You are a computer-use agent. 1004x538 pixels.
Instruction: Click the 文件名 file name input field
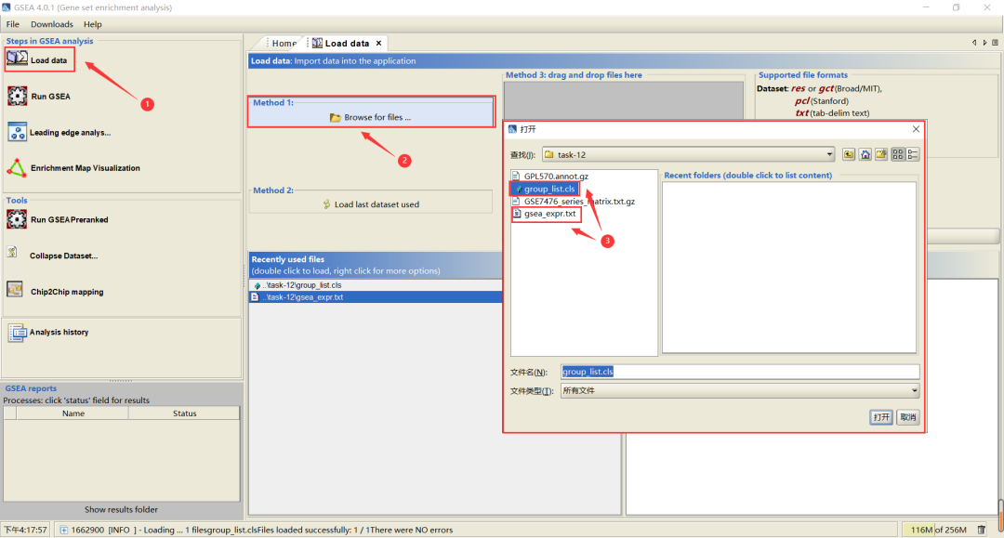pos(740,372)
